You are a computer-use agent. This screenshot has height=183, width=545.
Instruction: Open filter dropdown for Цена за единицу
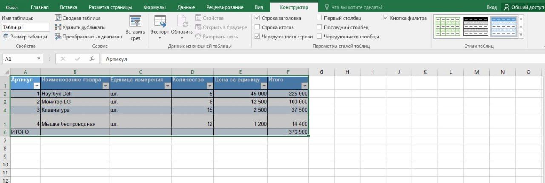pyautogui.click(x=264, y=86)
